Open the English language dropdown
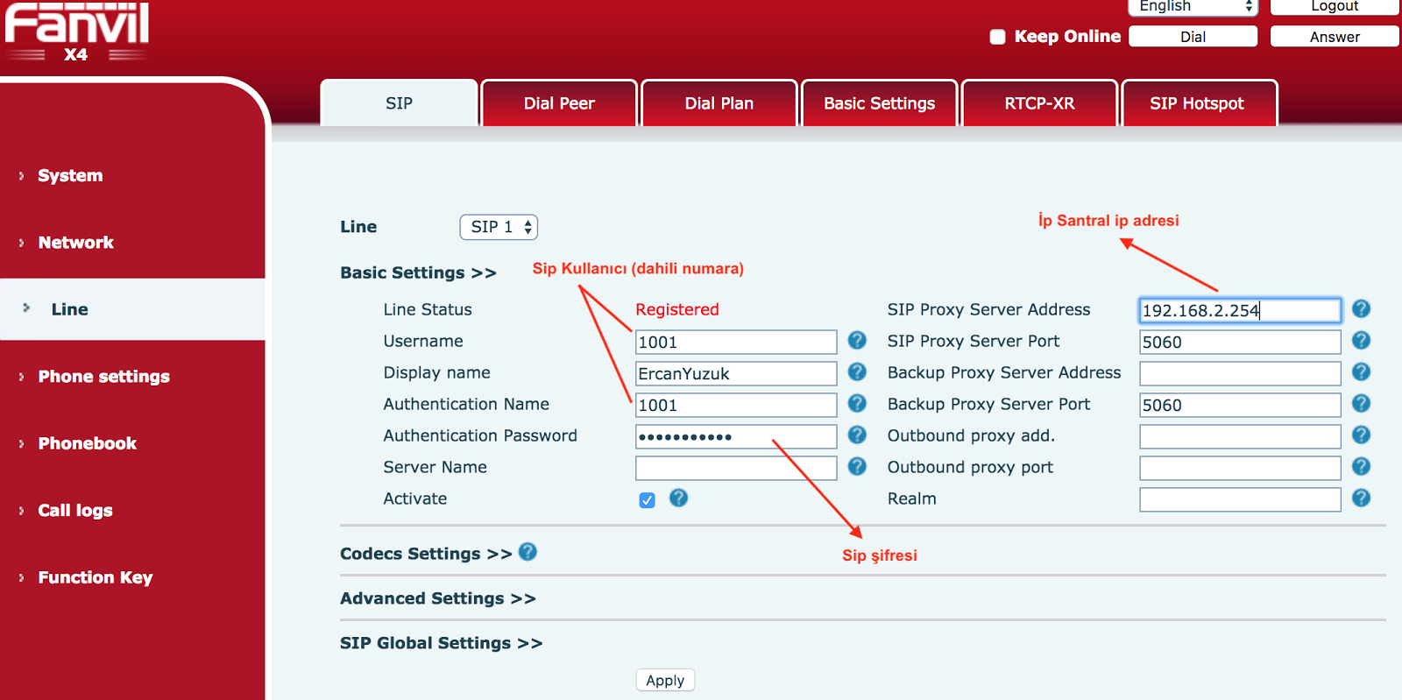The image size is (1402, 700). pos(1193,7)
